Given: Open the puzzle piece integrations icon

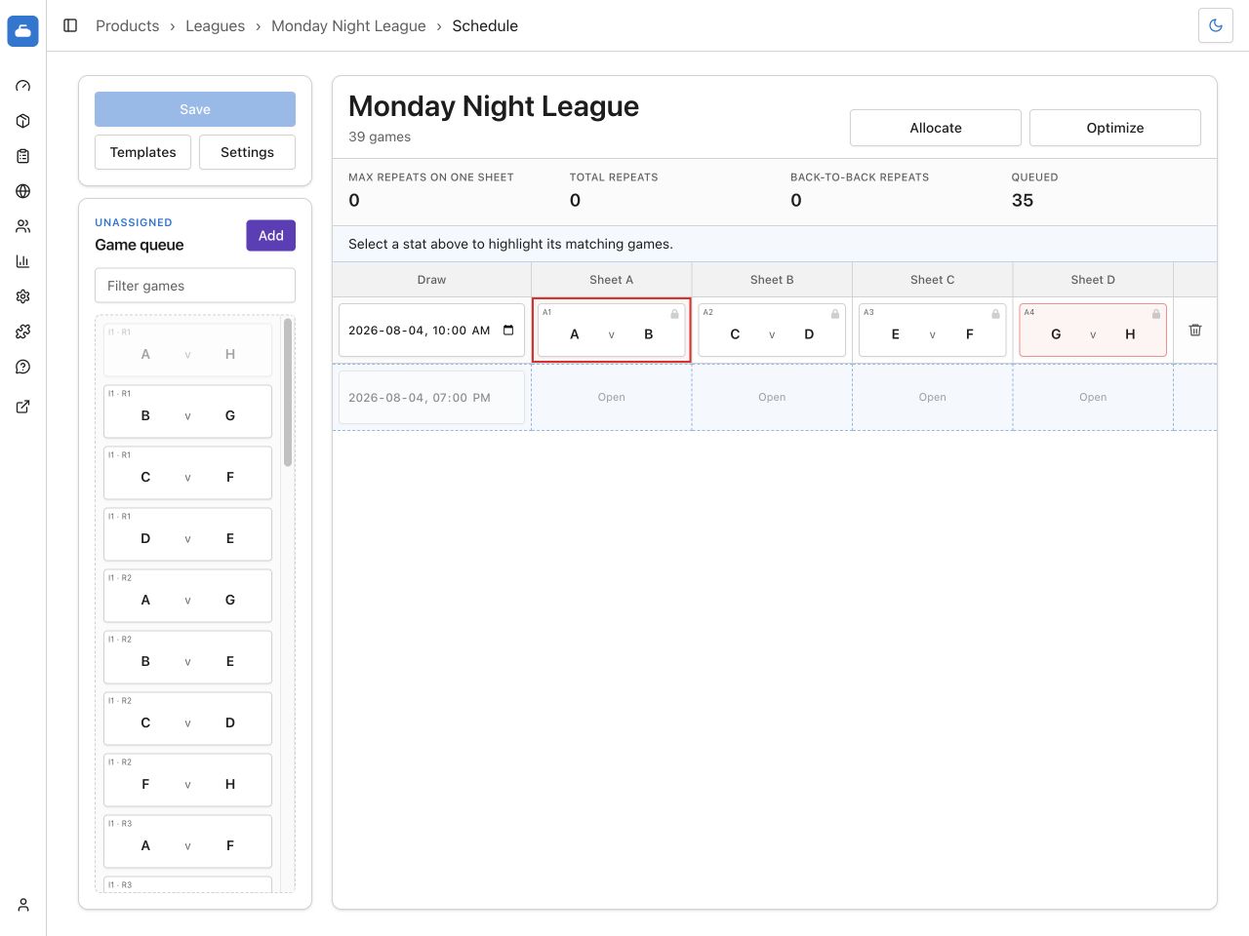Looking at the screenshot, I should point(23,331).
